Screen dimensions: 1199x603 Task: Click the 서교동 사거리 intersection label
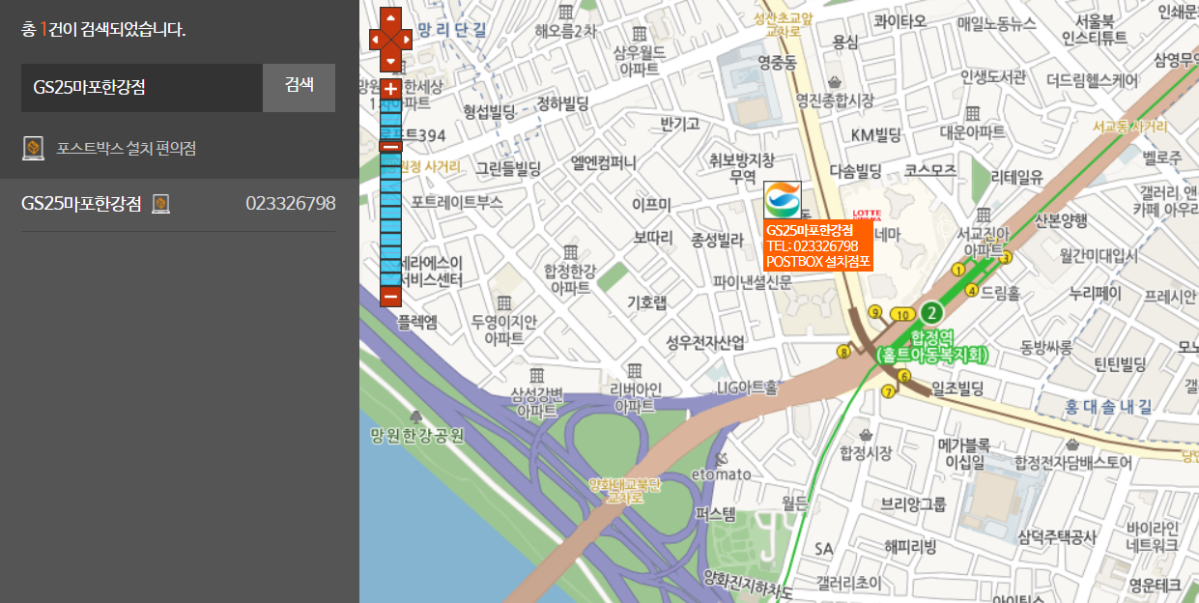[1130, 127]
